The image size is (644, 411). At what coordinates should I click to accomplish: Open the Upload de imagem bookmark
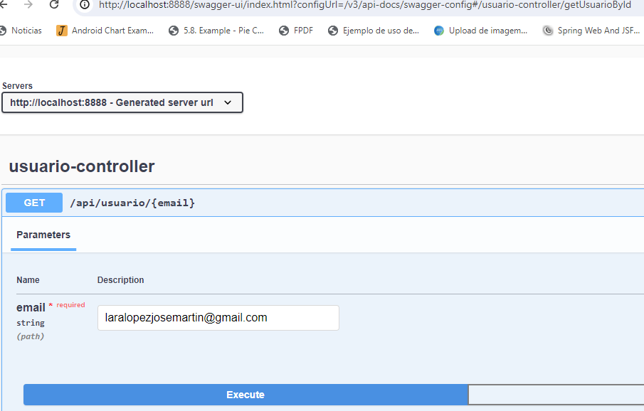tap(481, 31)
